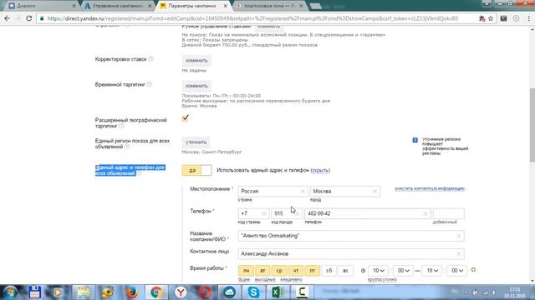535x300 pixels.
Task: Clear the phone number 482-98-42 field
Action: (x=425, y=213)
